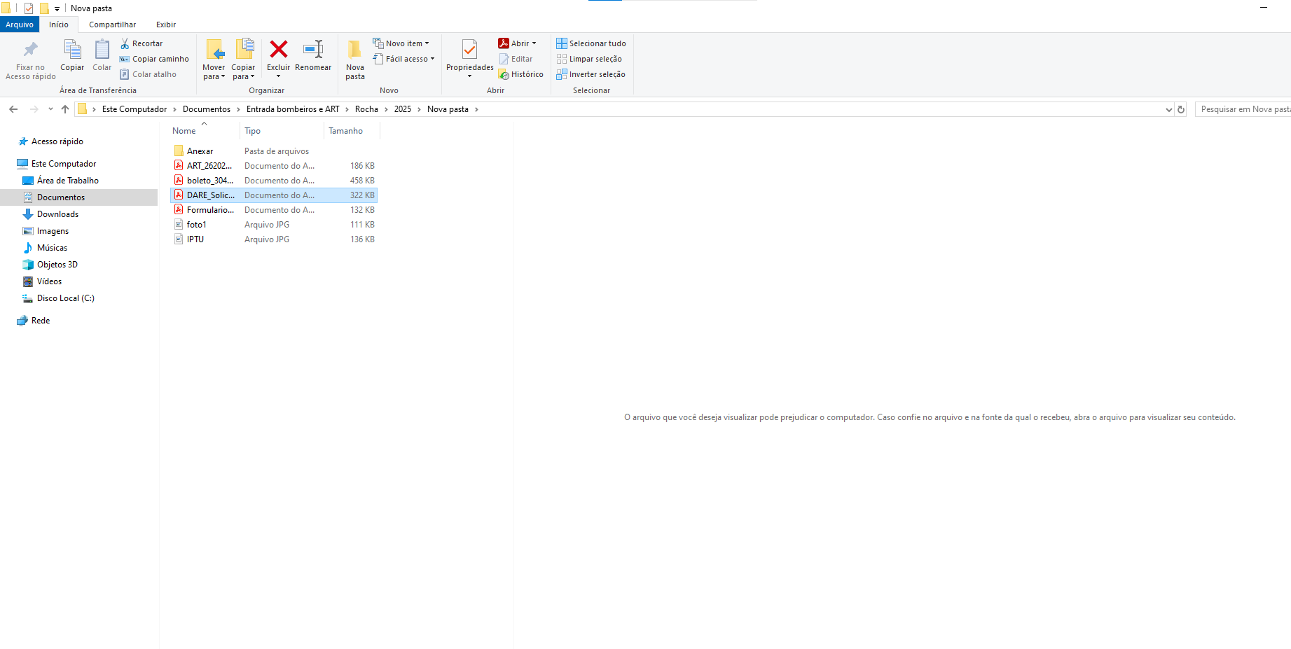
Task: Click the Copiar ribbon icon
Action: point(72,55)
